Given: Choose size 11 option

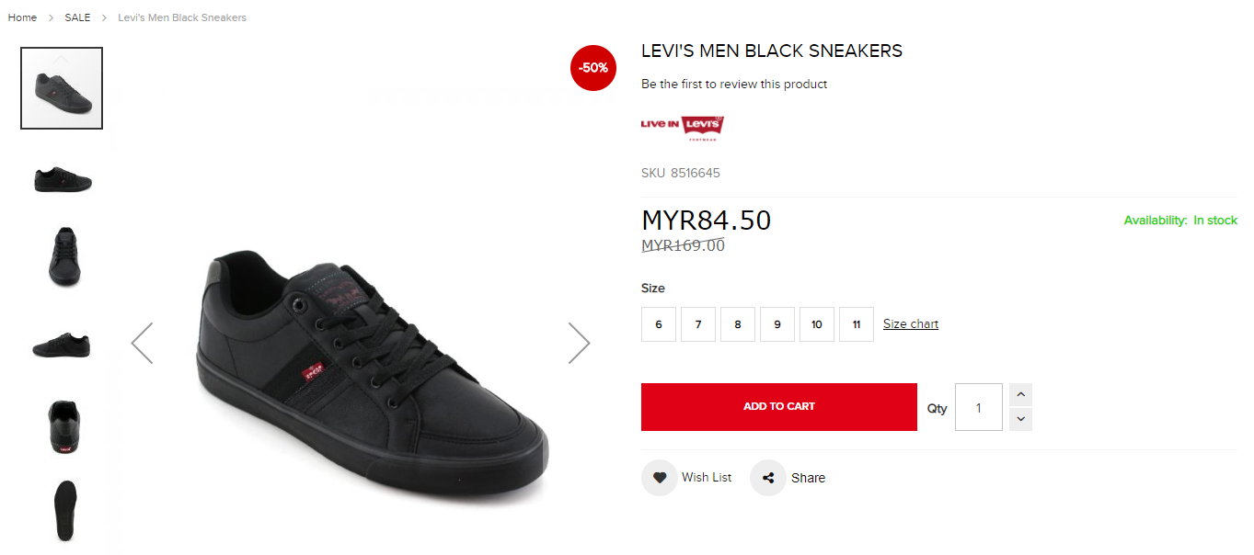Looking at the screenshot, I should coord(857,324).
